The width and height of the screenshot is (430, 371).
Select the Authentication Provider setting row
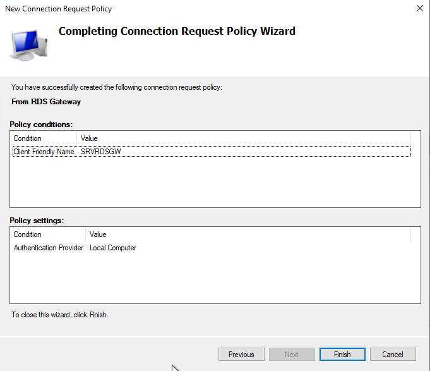212,248
